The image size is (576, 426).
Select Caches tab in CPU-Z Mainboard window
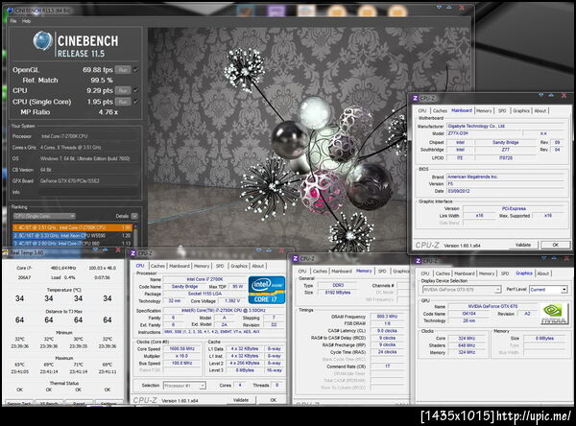click(x=440, y=110)
